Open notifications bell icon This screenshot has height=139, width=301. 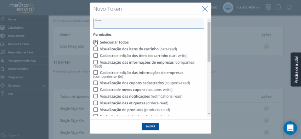279,7
